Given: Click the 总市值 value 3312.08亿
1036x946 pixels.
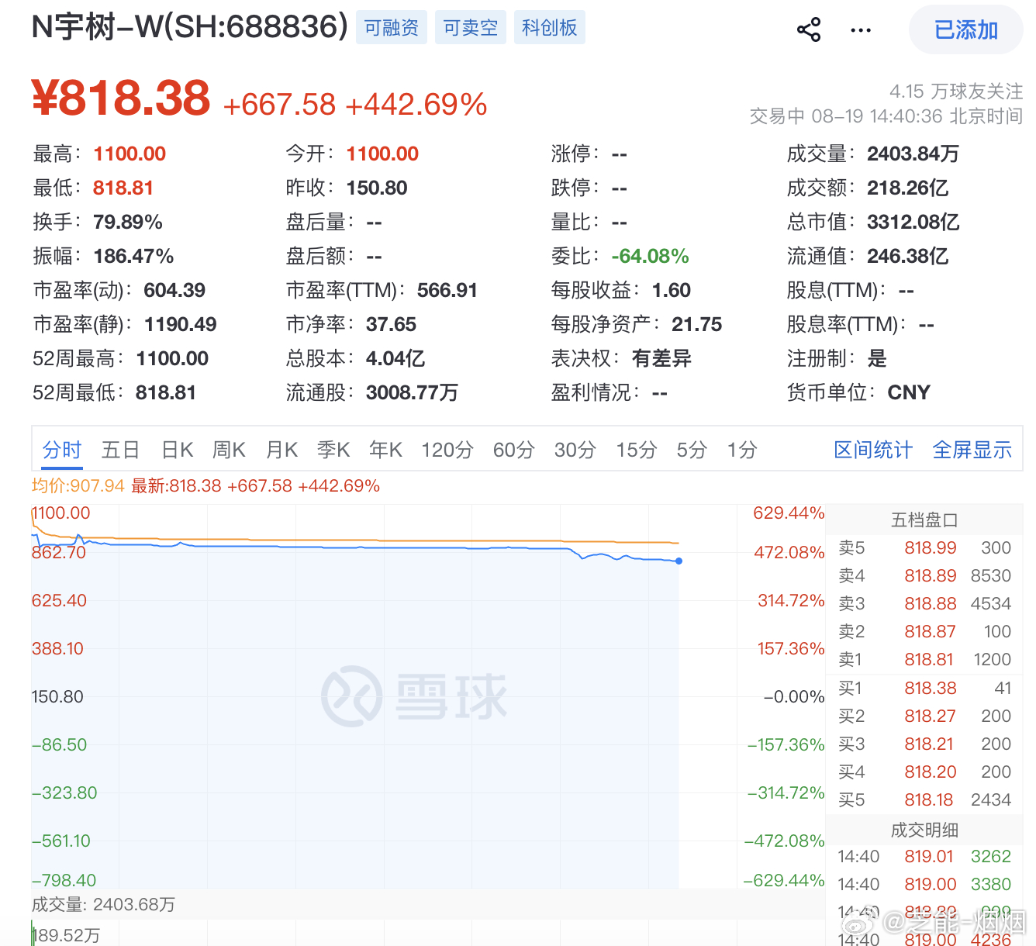Looking at the screenshot, I should point(913,222).
